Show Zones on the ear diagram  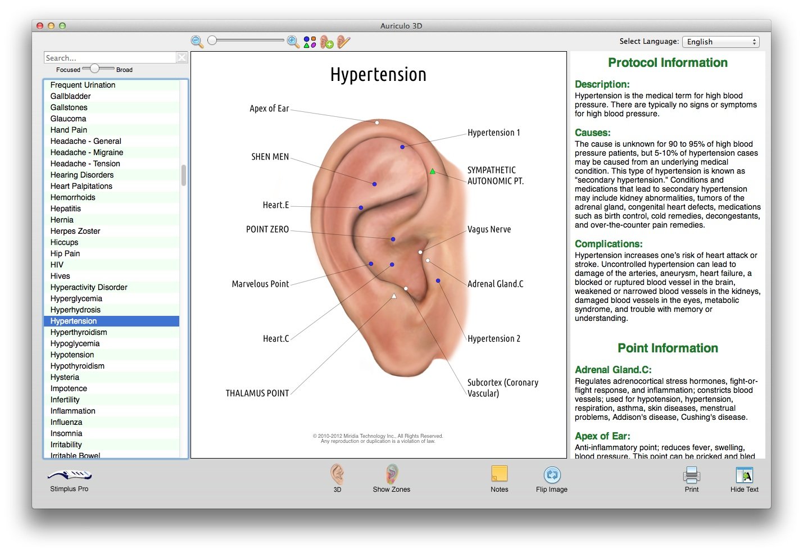pyautogui.click(x=392, y=477)
